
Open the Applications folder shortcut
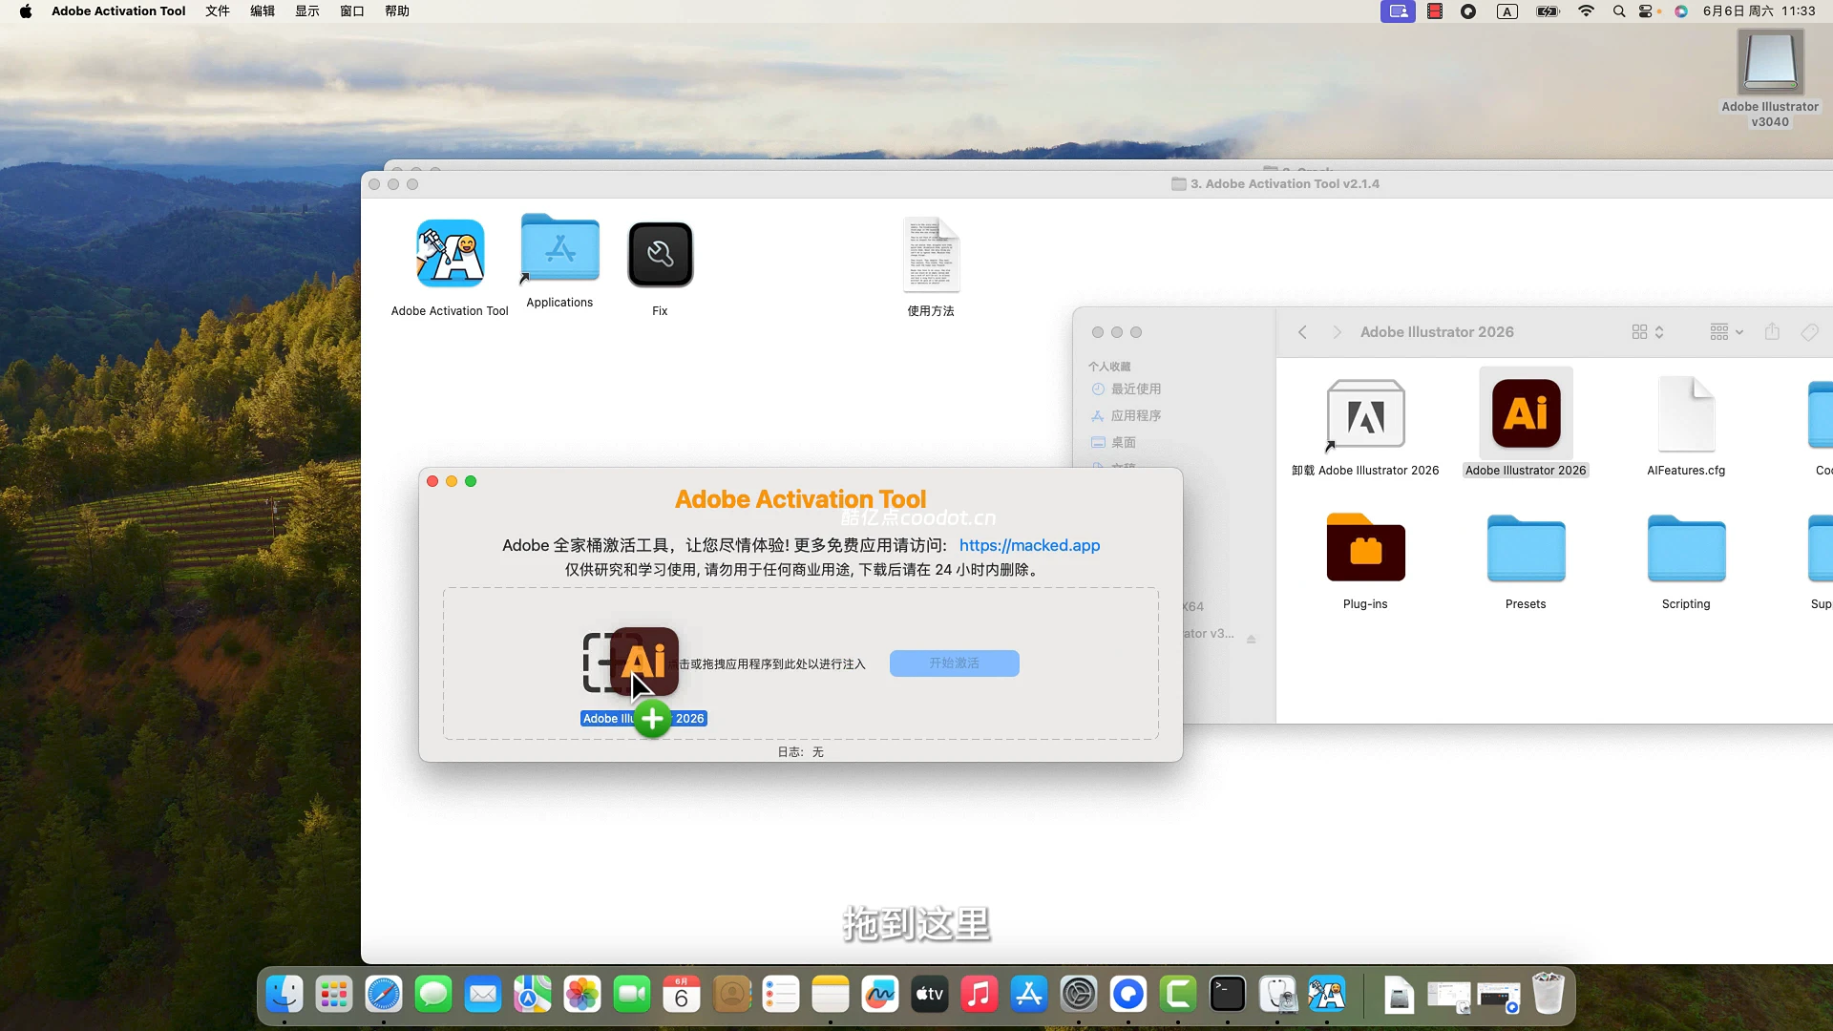point(559,248)
